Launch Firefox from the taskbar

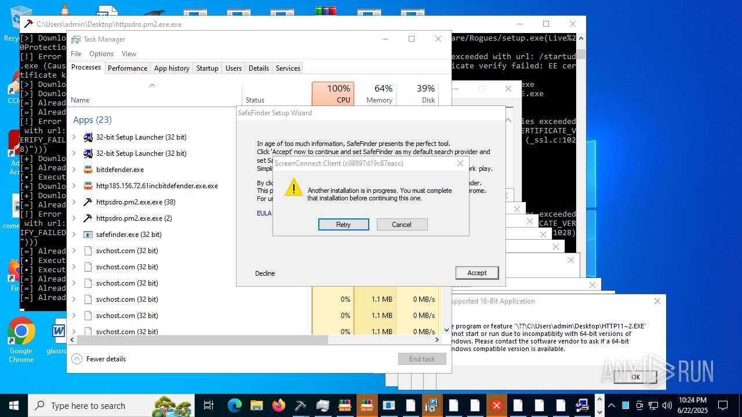point(279,405)
